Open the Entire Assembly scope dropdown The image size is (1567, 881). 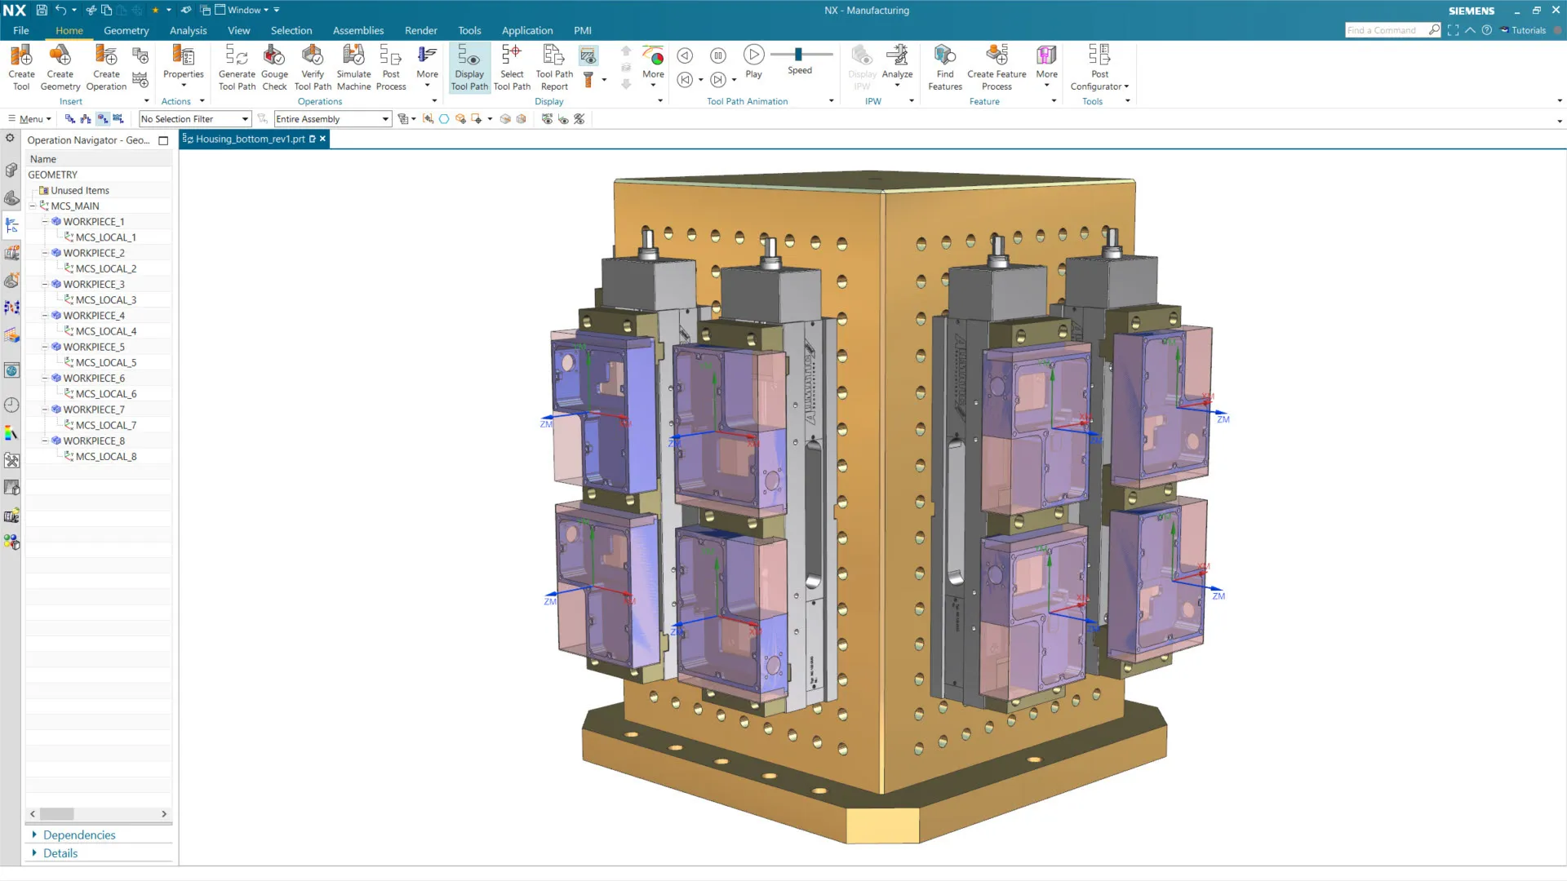[385, 119]
